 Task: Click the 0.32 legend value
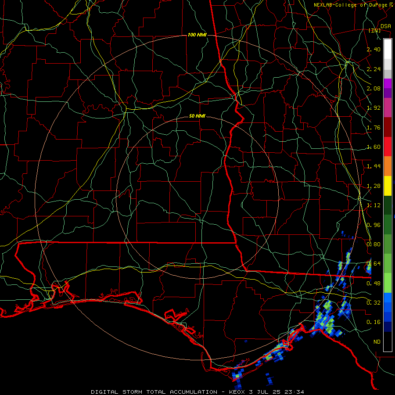[373, 302]
